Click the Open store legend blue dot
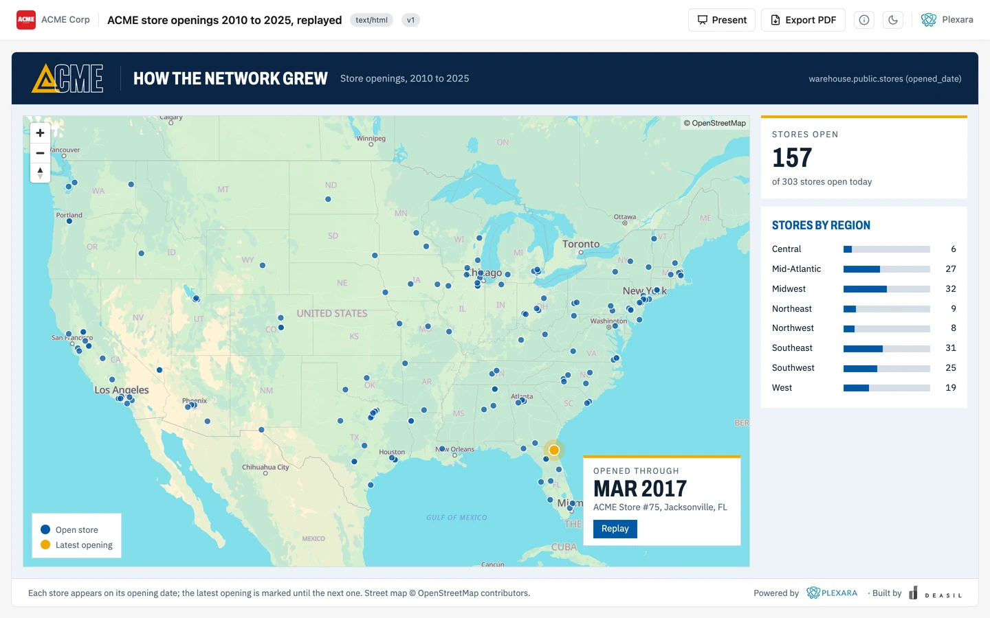 click(x=45, y=529)
